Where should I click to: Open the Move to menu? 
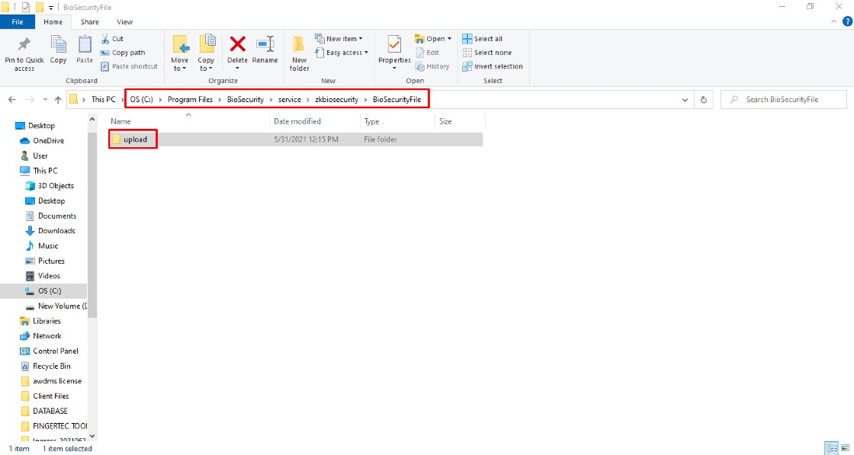point(180,53)
